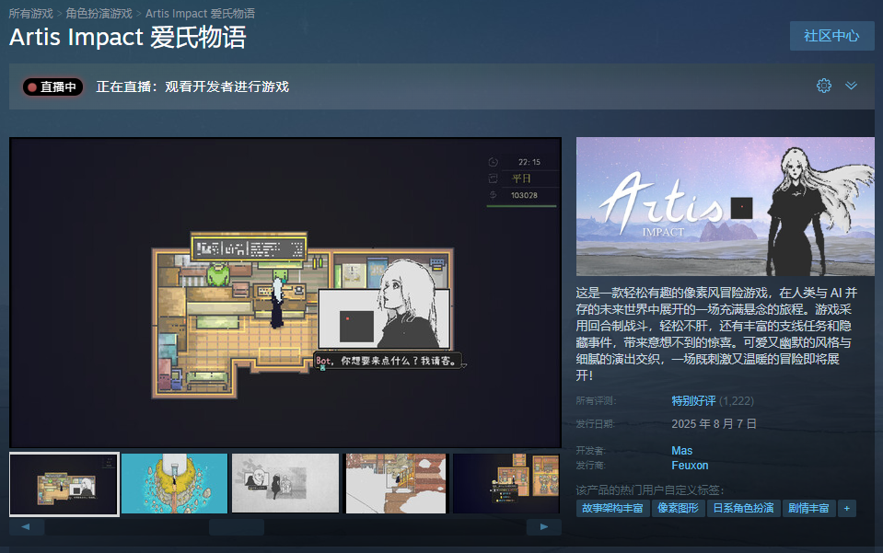Click the thumbnail strip scrollbar handle

pyautogui.click(x=237, y=527)
